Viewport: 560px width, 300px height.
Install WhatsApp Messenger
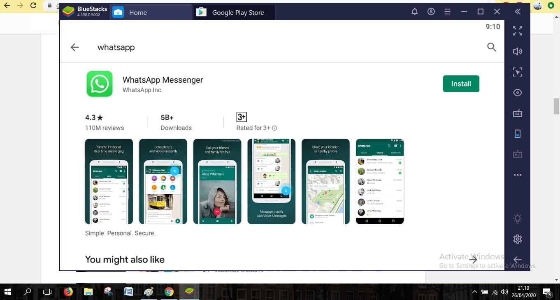(461, 84)
